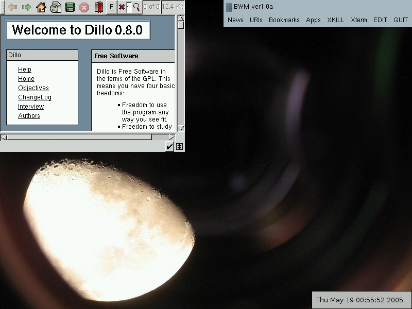Click the Back arrow in Dillo toolbar
Image resolution: width=412 pixels, height=309 pixels.
12,7
